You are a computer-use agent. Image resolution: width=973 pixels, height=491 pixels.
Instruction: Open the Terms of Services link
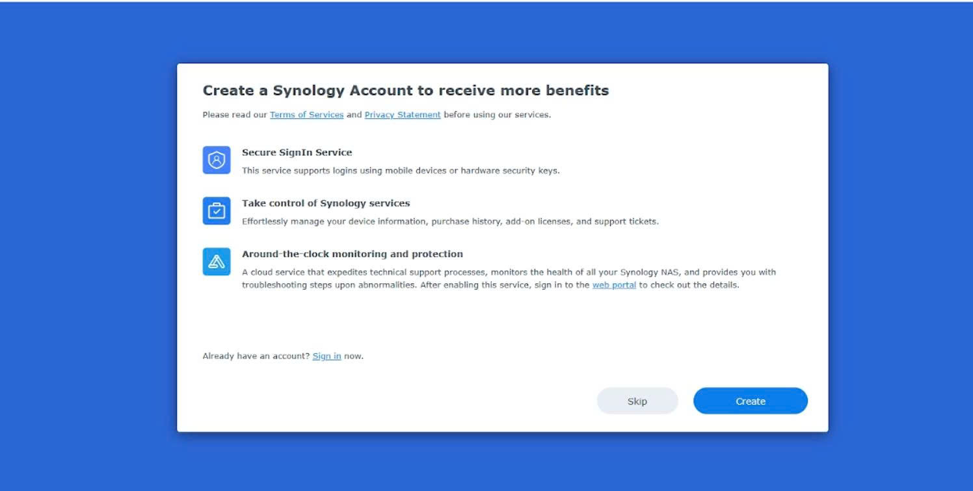tap(306, 115)
